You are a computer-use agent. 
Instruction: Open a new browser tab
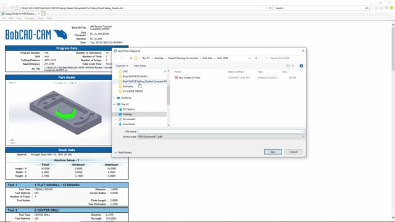pos(43,14)
